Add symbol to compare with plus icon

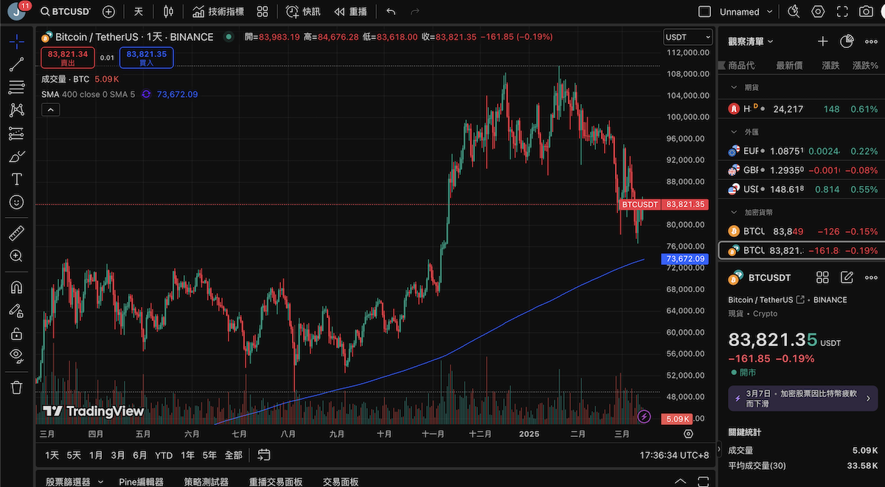108,12
